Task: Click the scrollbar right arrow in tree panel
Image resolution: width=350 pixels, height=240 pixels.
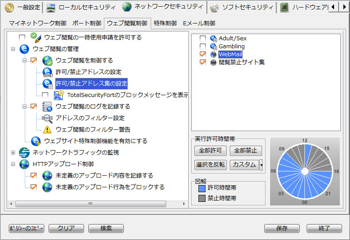Action: [184, 204]
